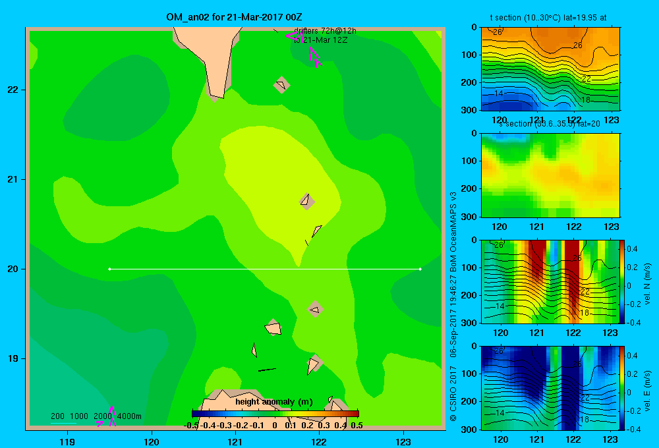
Task: Click "1000" in the depth contour legend
Action: [78, 416]
